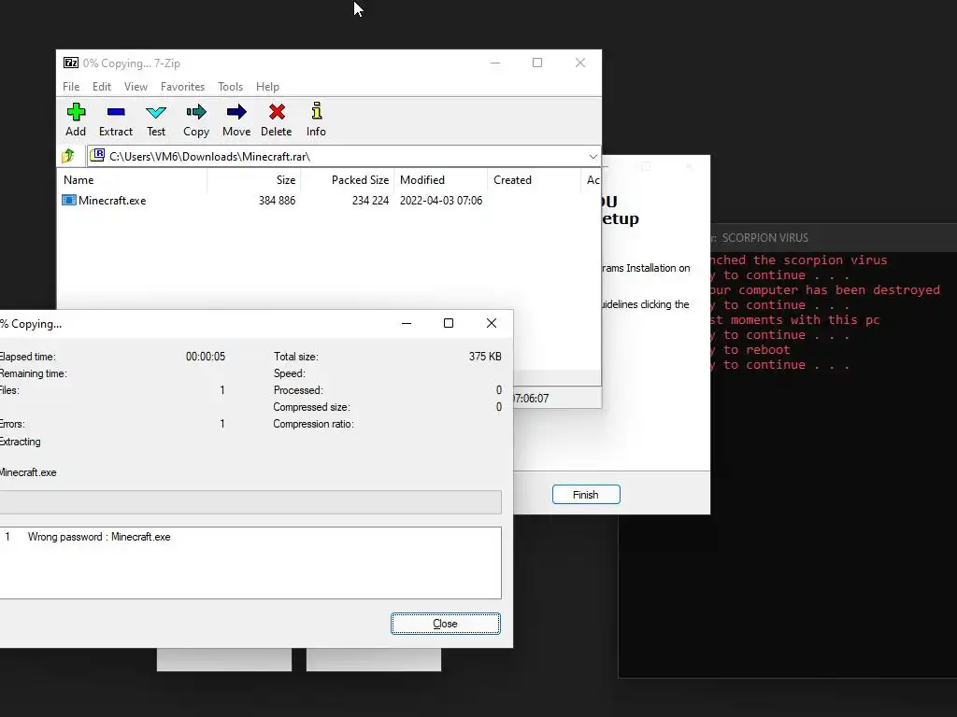
Task: Click Close in the Copying dialog
Action: [x=446, y=624]
